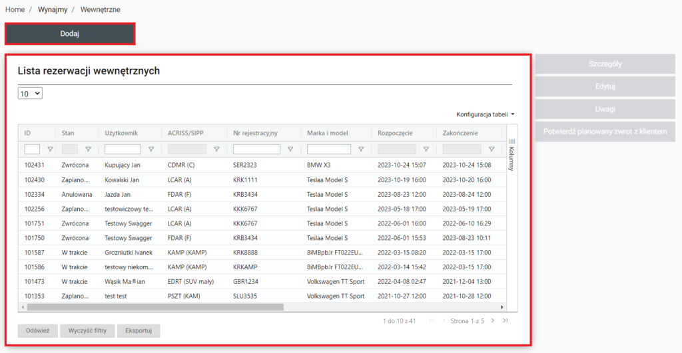Click the ACRISS/SIPP column filter icon
Screen dimensions: 682x353
click(x=216, y=150)
